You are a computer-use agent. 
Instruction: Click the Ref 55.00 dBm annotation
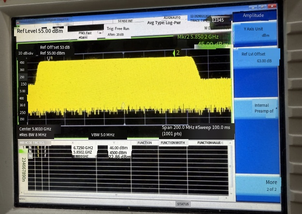click(x=52, y=53)
